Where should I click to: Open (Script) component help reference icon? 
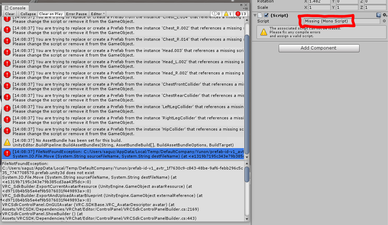[379, 15]
